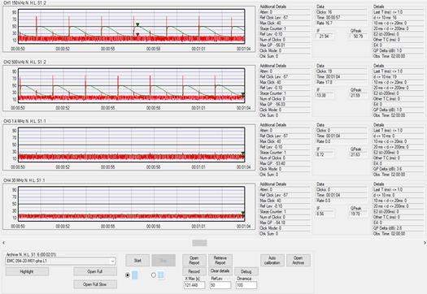Click the RefLev input field
Image resolution: width=427 pixels, height=294 pixels.
220,285
